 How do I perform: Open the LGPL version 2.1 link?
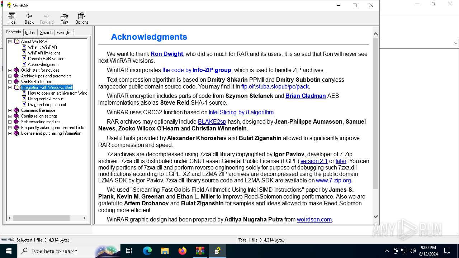click(314, 161)
